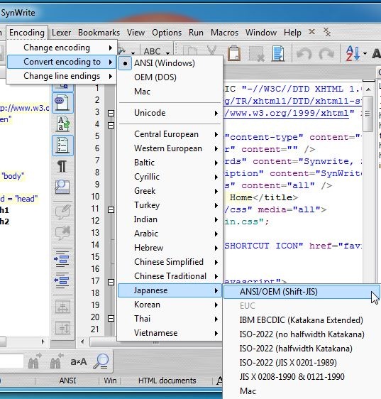Open the Lexer menu
381x399 pixels.
click(x=61, y=33)
